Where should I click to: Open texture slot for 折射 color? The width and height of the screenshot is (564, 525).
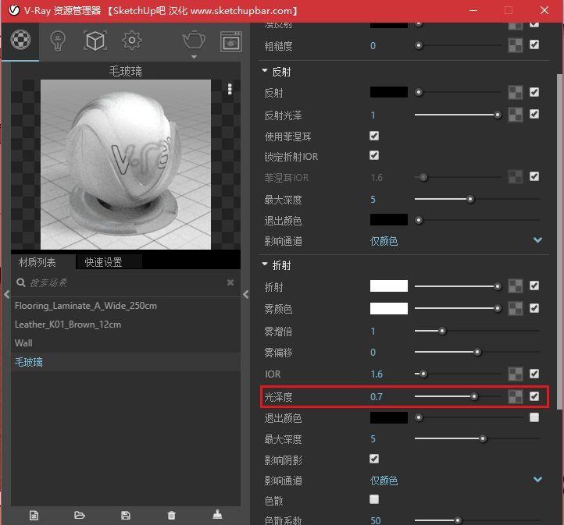[x=515, y=286]
